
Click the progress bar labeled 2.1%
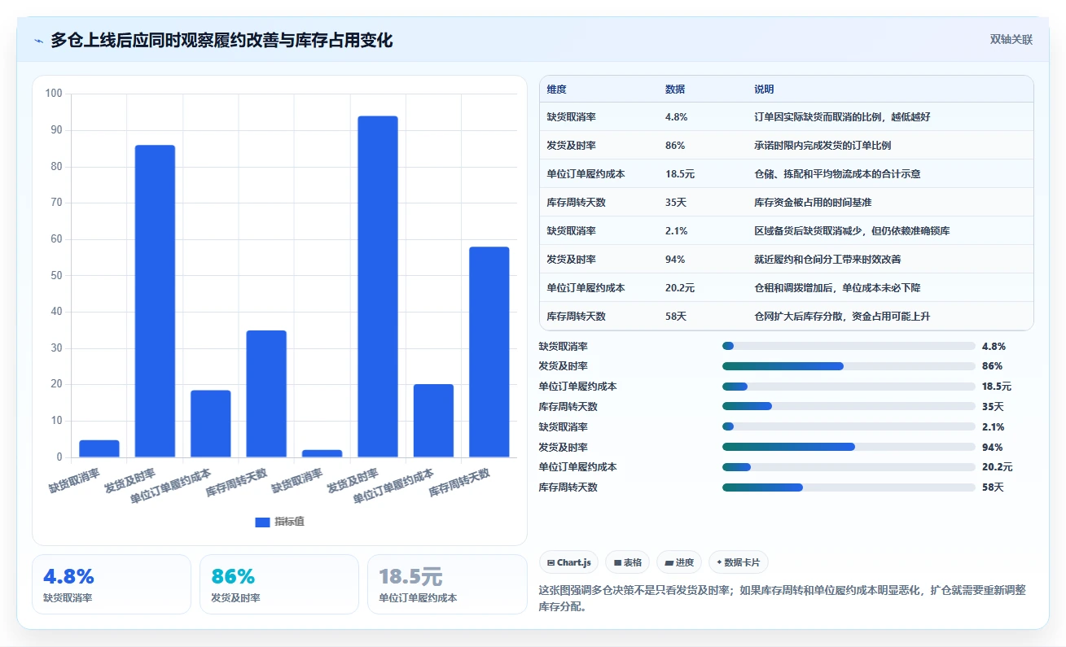[849, 426]
